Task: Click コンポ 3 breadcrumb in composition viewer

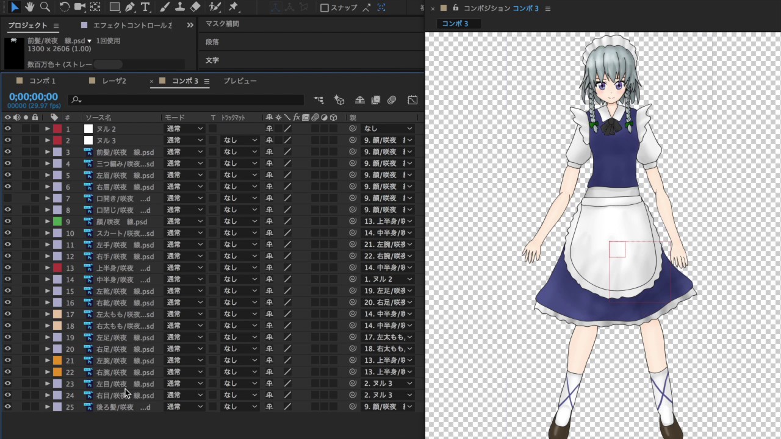Action: pyautogui.click(x=455, y=24)
